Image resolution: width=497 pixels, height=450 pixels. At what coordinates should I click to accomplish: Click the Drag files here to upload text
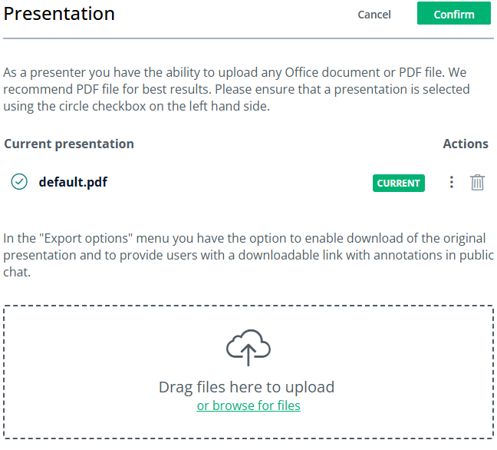pyautogui.click(x=247, y=387)
